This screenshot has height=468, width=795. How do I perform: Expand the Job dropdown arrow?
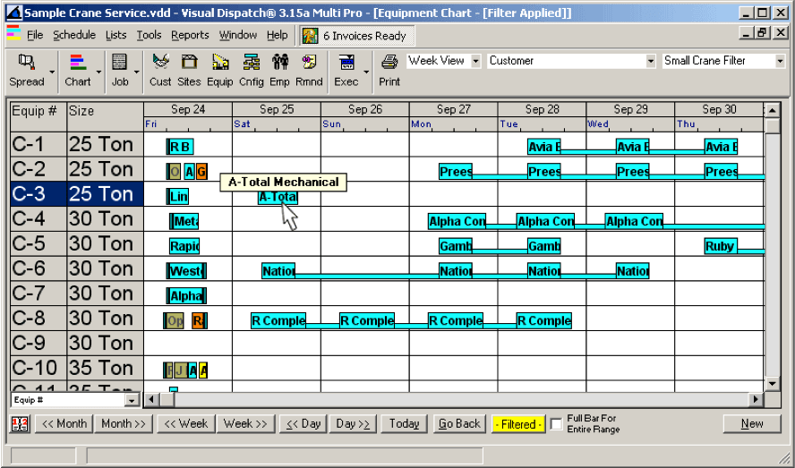(x=136, y=72)
